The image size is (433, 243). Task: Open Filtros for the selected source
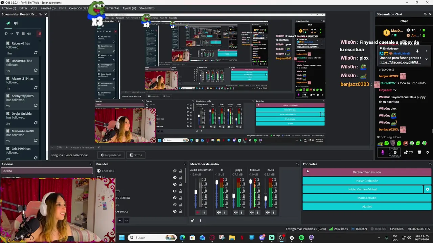[136, 155]
